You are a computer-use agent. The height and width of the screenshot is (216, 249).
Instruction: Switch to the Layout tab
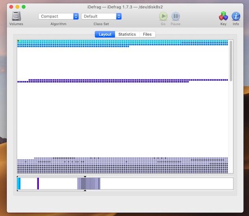[105, 34]
